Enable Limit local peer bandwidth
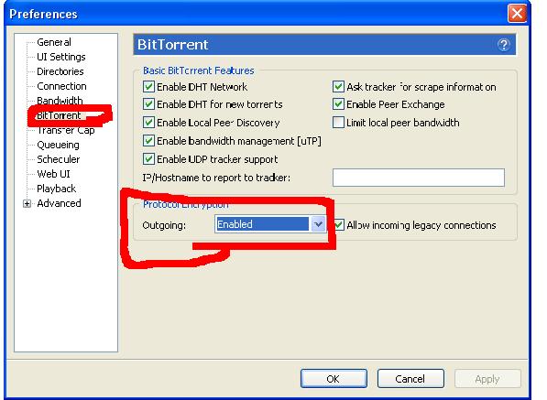The image size is (547, 400). tap(338, 123)
